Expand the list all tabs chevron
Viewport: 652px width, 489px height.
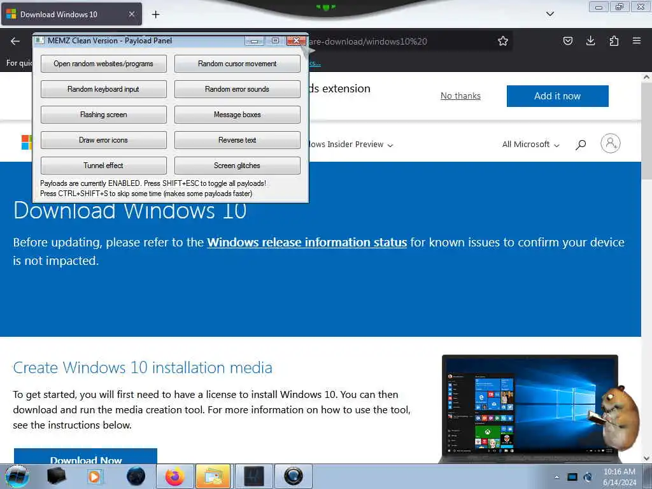pyautogui.click(x=549, y=14)
